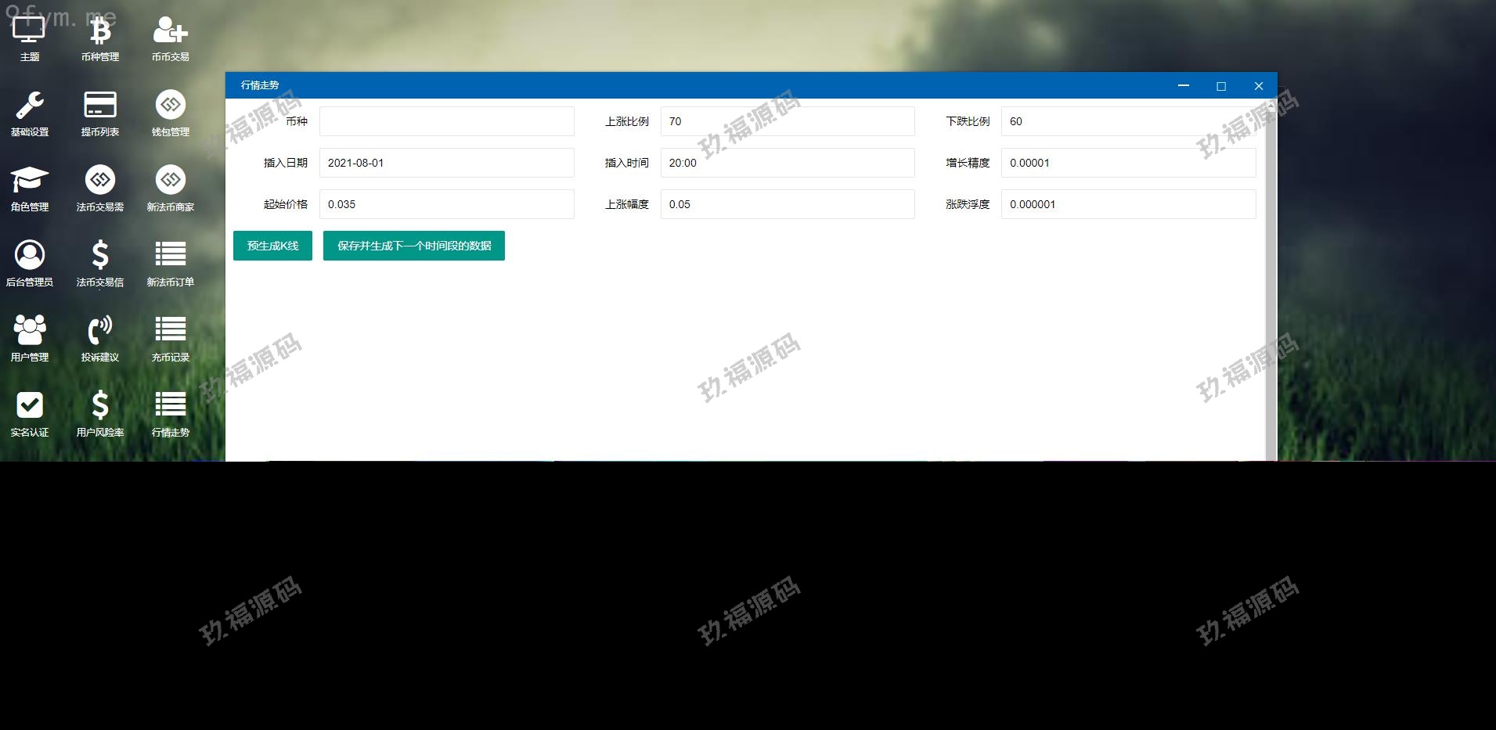Open the 提币列表 card icon
This screenshot has height=730, width=1496.
click(x=100, y=106)
